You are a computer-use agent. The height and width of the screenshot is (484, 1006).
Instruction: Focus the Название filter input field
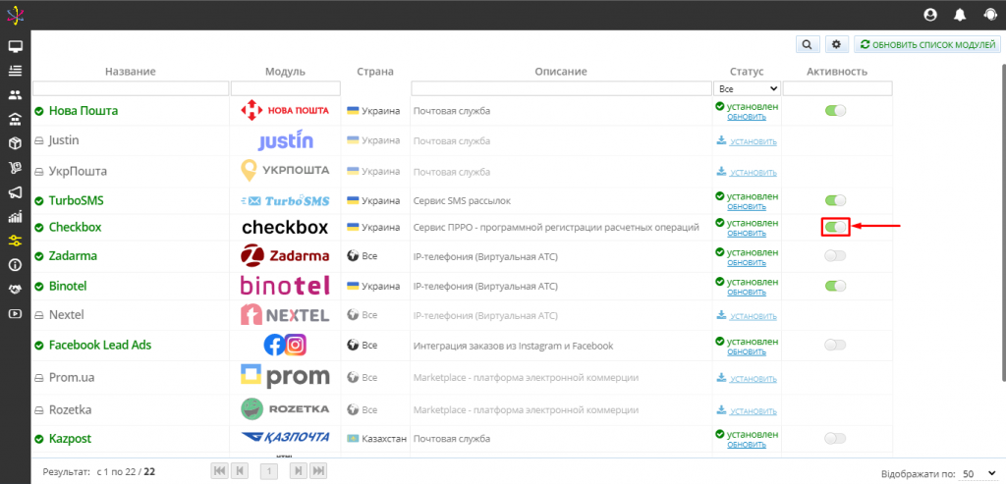click(x=131, y=87)
